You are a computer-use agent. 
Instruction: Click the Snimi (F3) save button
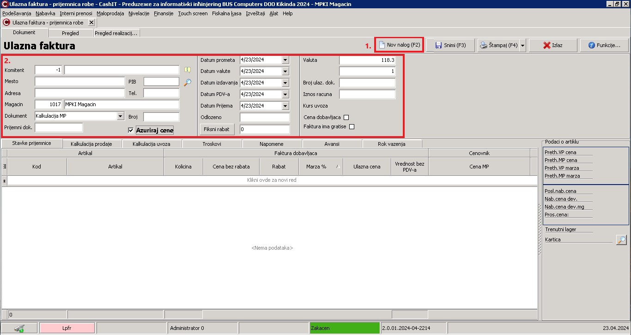pyautogui.click(x=450, y=45)
